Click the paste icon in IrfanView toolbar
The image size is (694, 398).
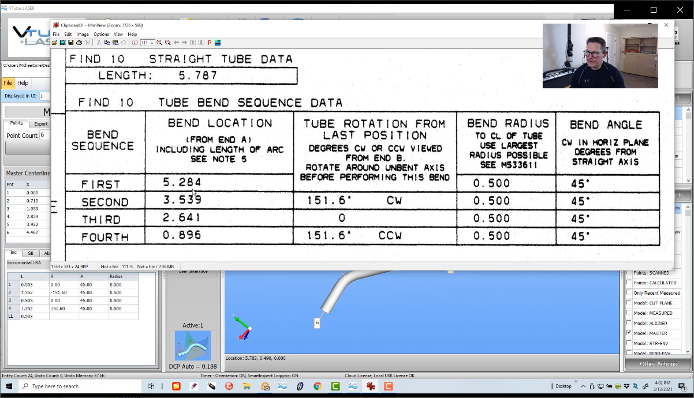tap(115, 43)
